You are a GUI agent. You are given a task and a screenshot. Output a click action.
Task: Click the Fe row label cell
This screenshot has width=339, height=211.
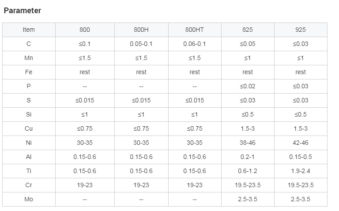29,72
